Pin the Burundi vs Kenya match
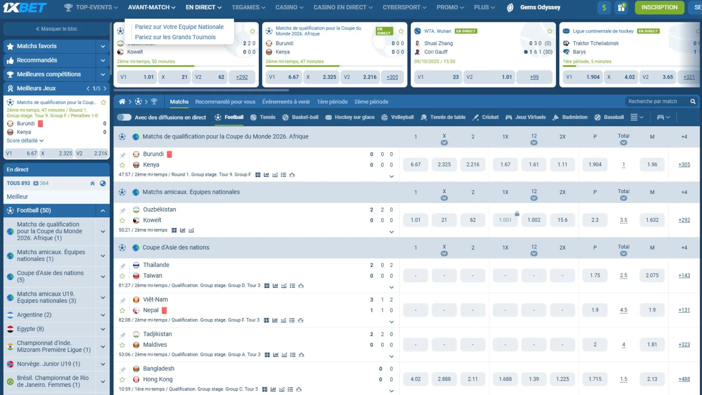This screenshot has height=395, width=702. (x=122, y=155)
